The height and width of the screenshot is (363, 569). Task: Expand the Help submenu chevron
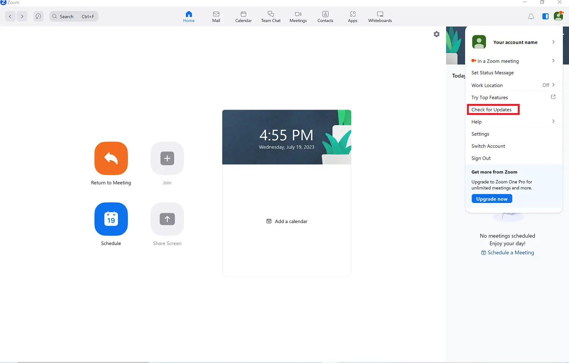[x=553, y=121]
